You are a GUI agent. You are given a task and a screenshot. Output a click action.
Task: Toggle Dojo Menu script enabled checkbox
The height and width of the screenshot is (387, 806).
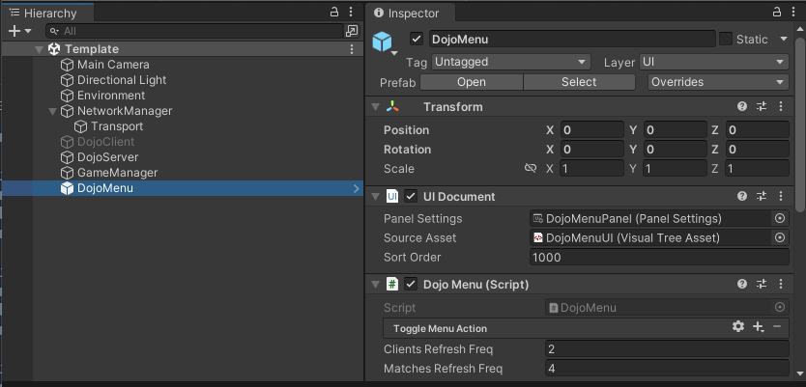tap(411, 284)
